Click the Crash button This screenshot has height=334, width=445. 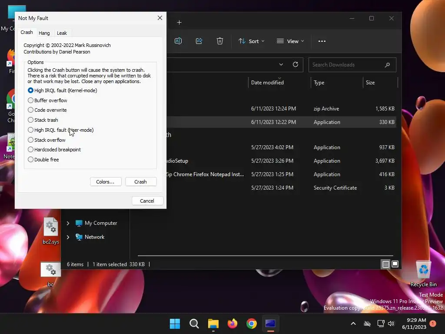click(x=140, y=182)
